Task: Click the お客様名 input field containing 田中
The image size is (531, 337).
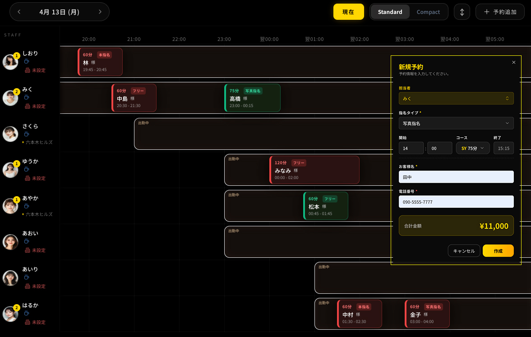Action: point(456,177)
